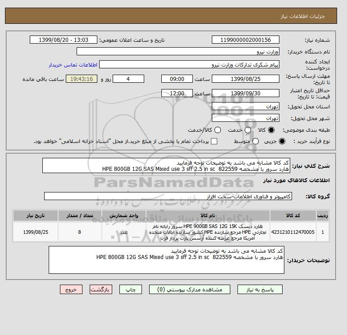
Task: Toggle the اسناد خزانه اسلامی payment checkbox
Action: click(214, 141)
